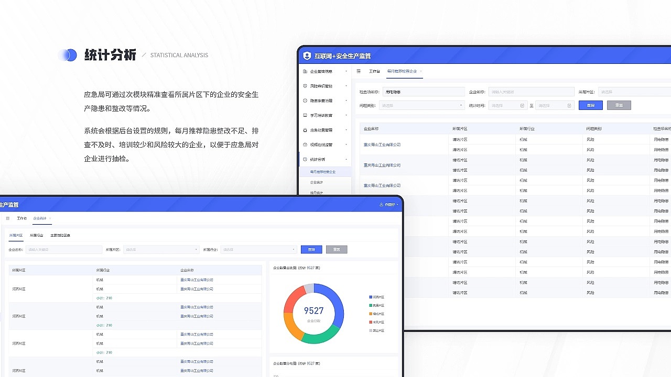Toggle the blue legend swatch beside donut chart
This screenshot has width=671, height=377.
tap(371, 297)
